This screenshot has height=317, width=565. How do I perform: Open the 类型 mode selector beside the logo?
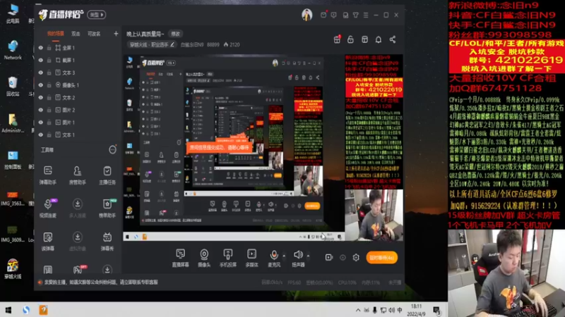(x=97, y=15)
